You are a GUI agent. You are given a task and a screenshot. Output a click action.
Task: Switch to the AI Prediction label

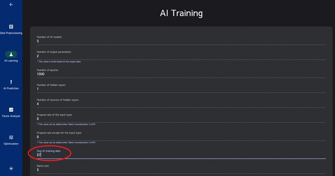coord(11,88)
